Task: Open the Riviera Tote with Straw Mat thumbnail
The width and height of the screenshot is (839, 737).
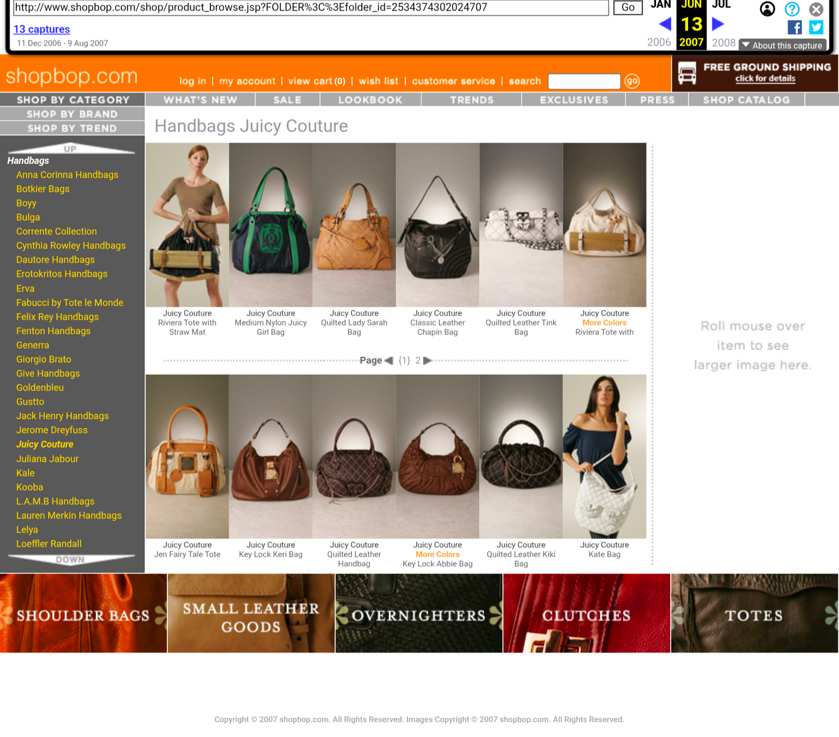Action: 187,225
